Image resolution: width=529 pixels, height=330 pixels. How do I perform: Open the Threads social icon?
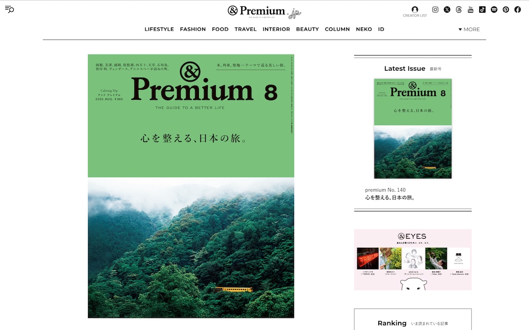459,10
